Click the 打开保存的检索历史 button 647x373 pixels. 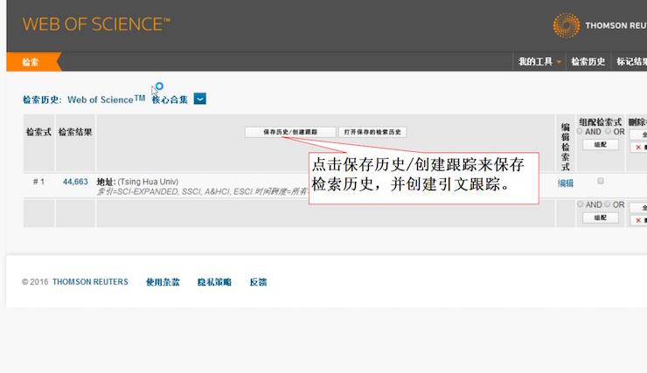(372, 132)
